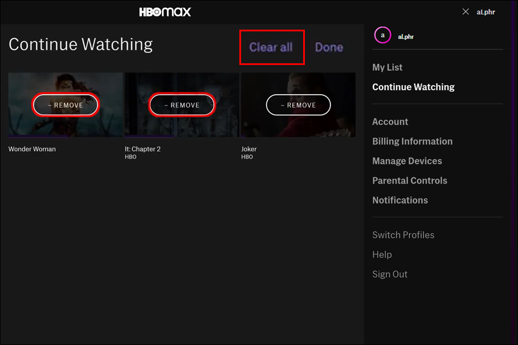Image resolution: width=518 pixels, height=345 pixels.
Task: Open Account settings
Action: pos(390,121)
